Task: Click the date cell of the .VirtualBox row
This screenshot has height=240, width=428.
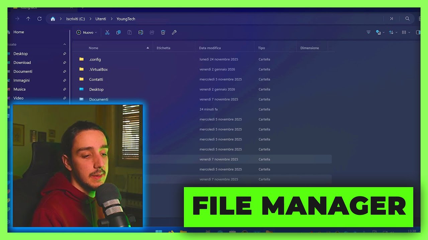Action: [217, 69]
